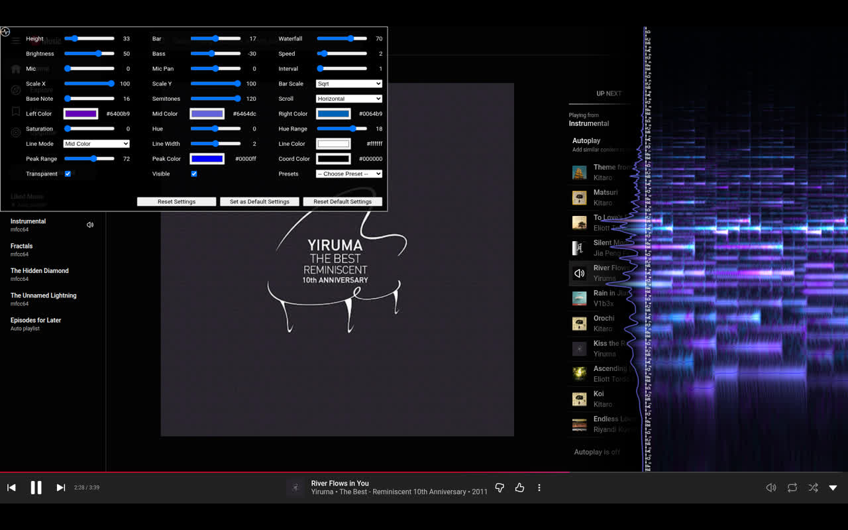Viewport: 848px width, 530px height.
Task: Click the Theme from queue item thumbnail
Action: point(580,172)
